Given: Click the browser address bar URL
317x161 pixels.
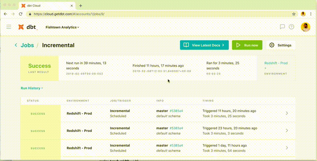Looking at the screenshot, I should 69,14.
